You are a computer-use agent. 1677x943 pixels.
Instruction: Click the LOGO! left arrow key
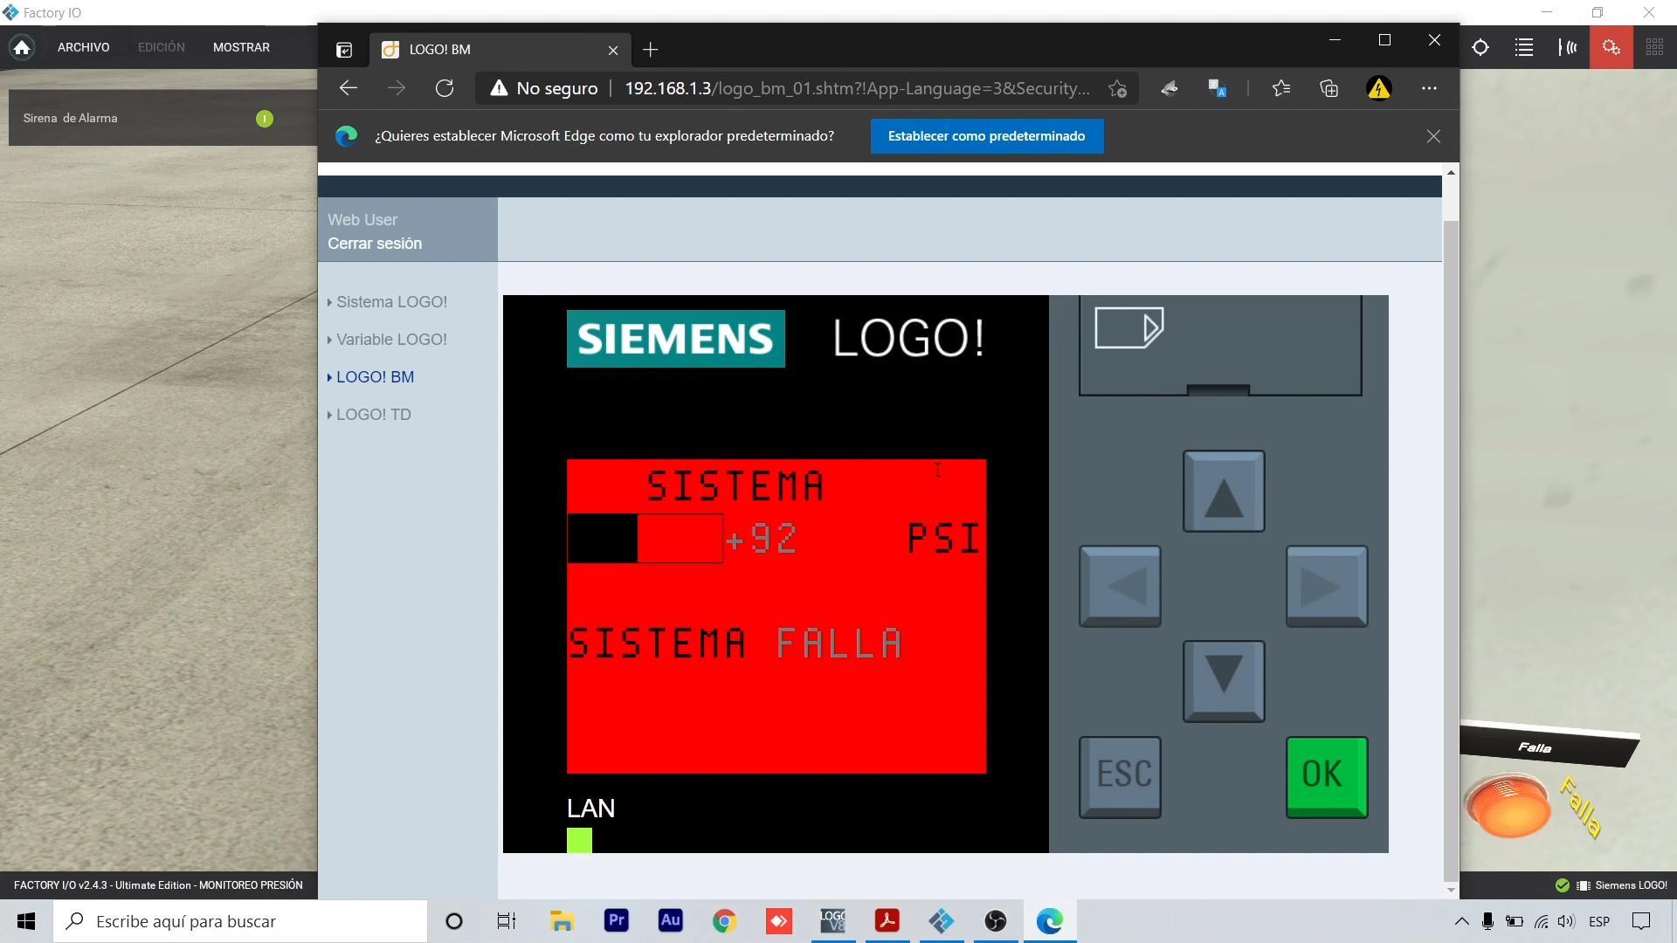tap(1120, 587)
